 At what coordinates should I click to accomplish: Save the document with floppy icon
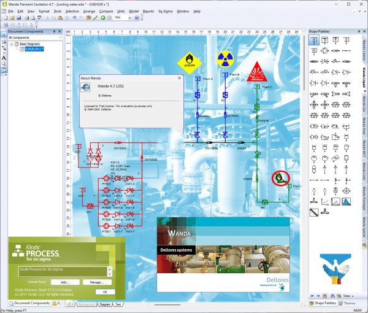pos(19,18)
